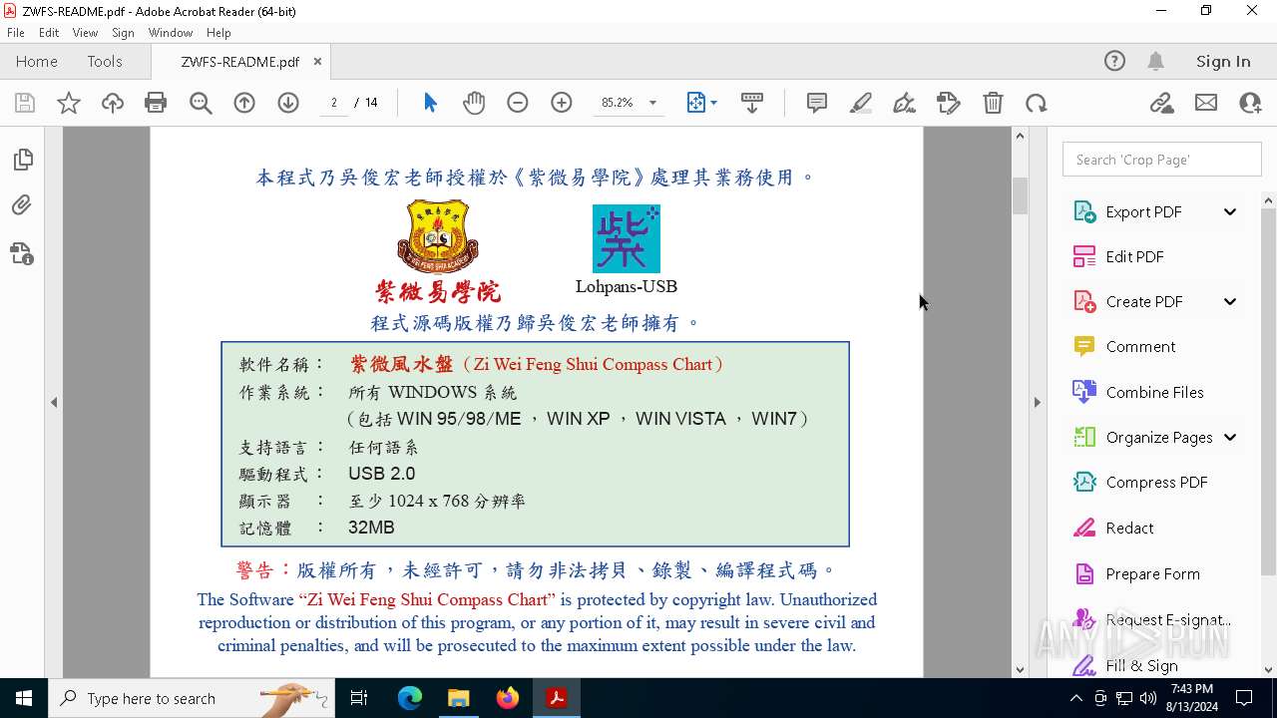The image size is (1277, 718).
Task: Select the Highlight text tool
Action: pyautogui.click(x=861, y=103)
